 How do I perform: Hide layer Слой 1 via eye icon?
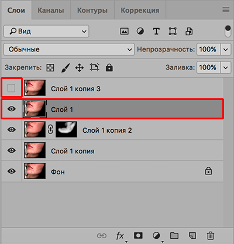12,109
